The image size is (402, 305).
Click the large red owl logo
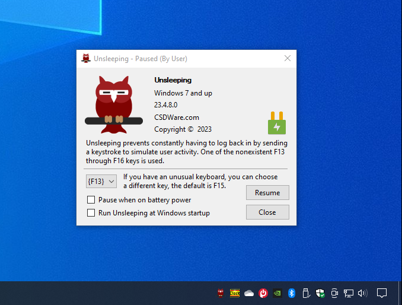click(114, 104)
